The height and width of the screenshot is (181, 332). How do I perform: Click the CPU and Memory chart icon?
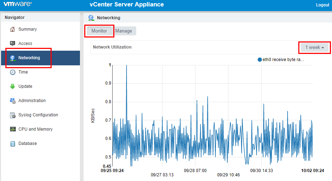13,129
